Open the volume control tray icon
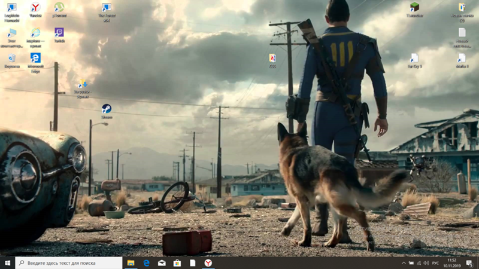The image size is (479, 269). pos(426,263)
